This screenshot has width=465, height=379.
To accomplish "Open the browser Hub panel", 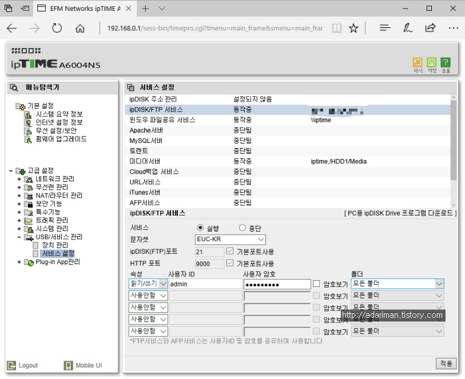I will 384,28.
